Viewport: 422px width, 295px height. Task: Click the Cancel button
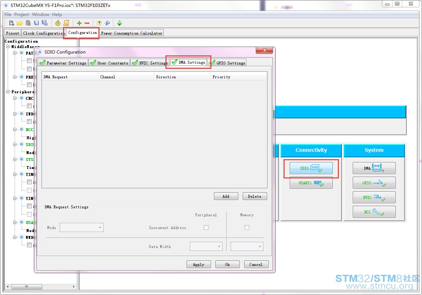256,264
